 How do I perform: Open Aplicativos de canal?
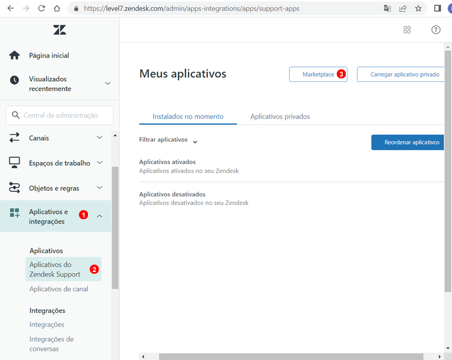point(59,289)
